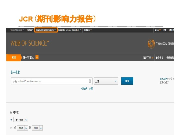
Task: Select the orange 检索 search tab
Action: 14,57
